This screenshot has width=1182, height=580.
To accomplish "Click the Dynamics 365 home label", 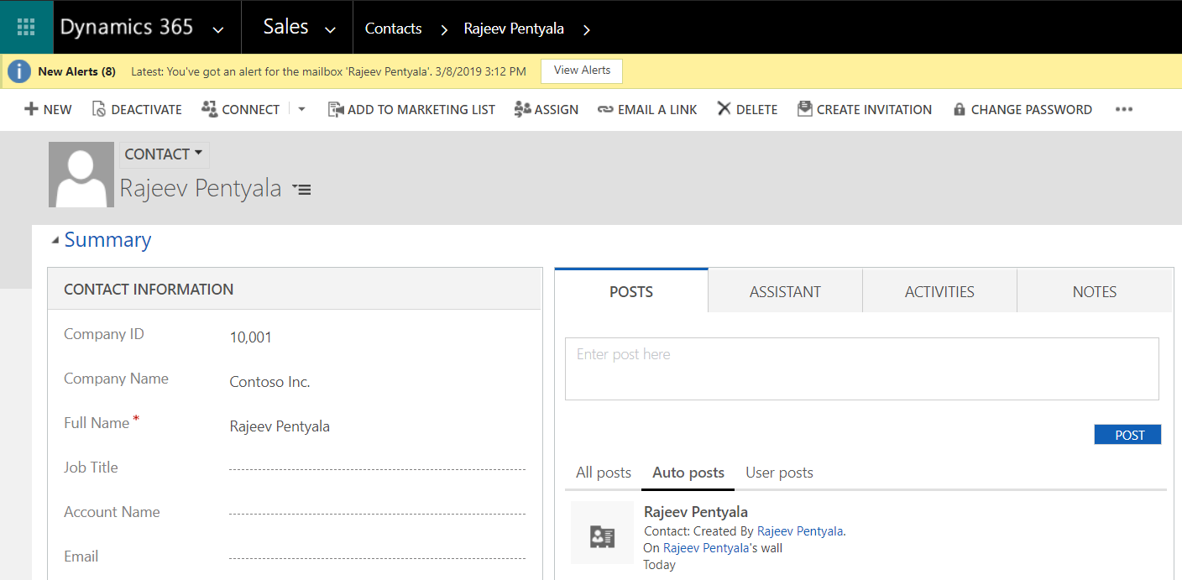I will (127, 27).
